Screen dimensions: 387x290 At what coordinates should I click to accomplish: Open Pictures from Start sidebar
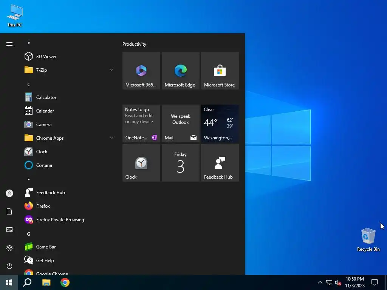click(x=9, y=230)
